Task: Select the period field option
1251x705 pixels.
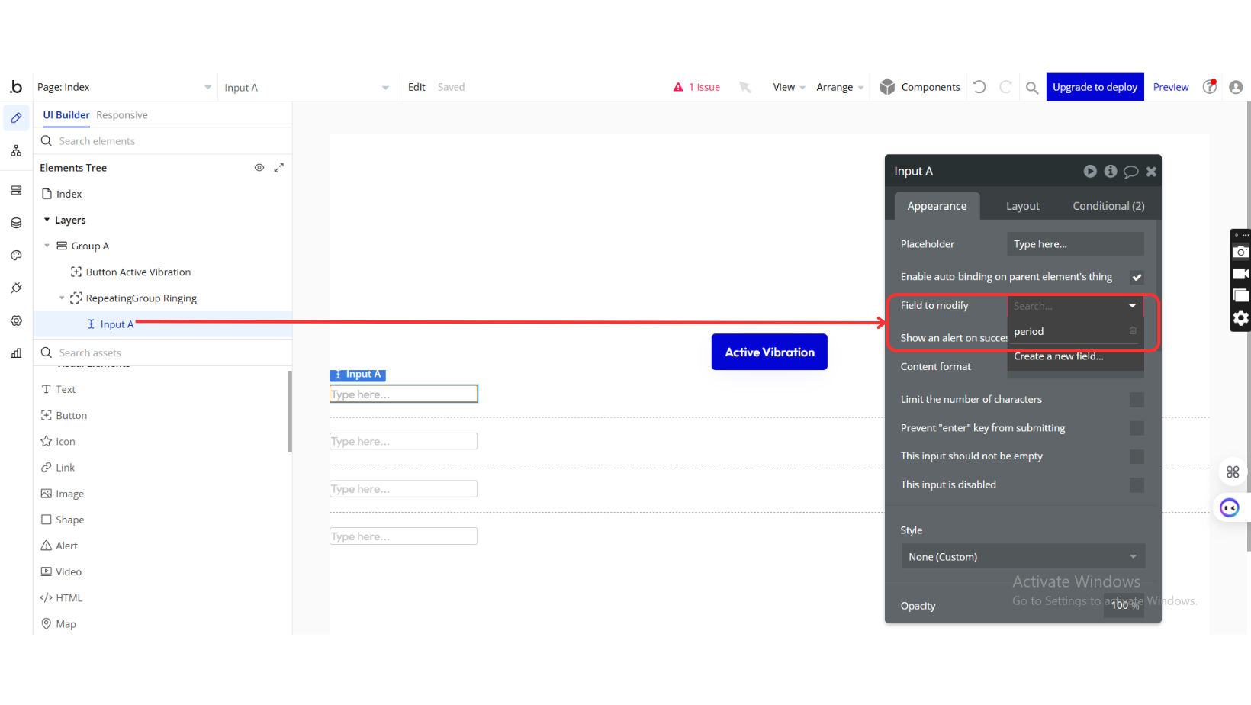Action: 1029,332
